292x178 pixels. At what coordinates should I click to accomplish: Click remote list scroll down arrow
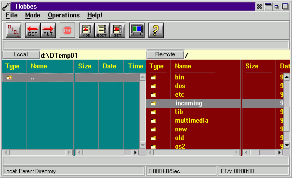pyautogui.click(x=287, y=145)
